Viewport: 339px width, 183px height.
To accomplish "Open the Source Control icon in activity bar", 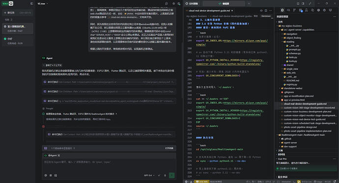I will (294, 10).
